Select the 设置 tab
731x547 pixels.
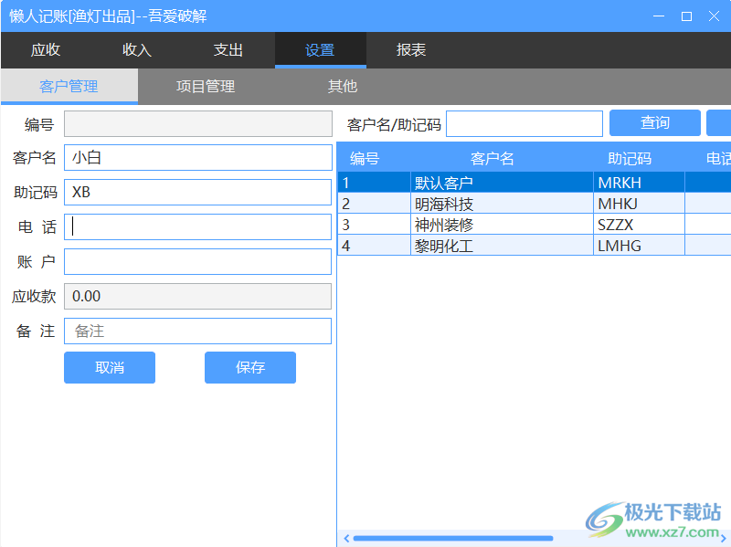click(x=321, y=50)
